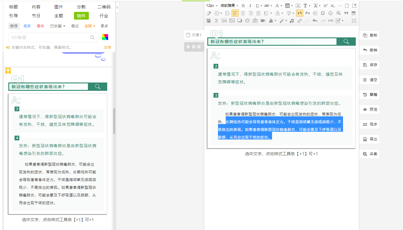Click the 撤销 button on right sidebar
Screen dimensions: 403x230
point(369,50)
